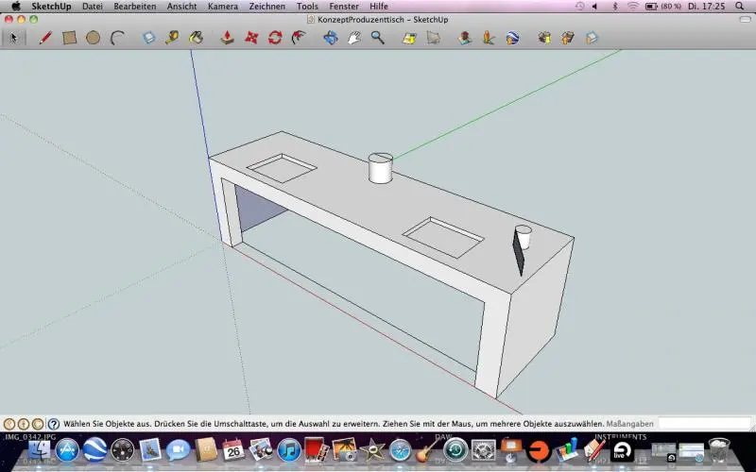Viewport: 756px width, 472px height.
Task: Click the Tape Measure tool
Action: tap(172, 39)
